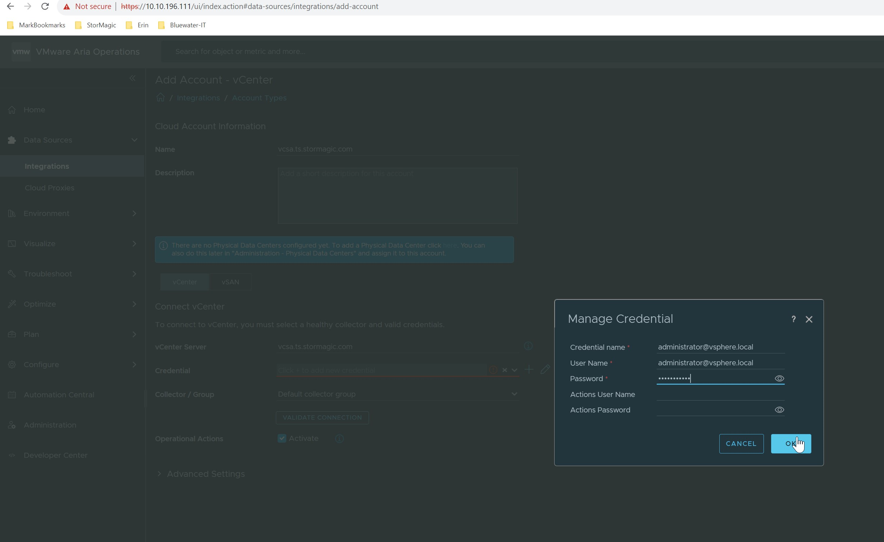Open the Credential dropdown arrow
This screenshot has height=542, width=884.
pos(514,370)
